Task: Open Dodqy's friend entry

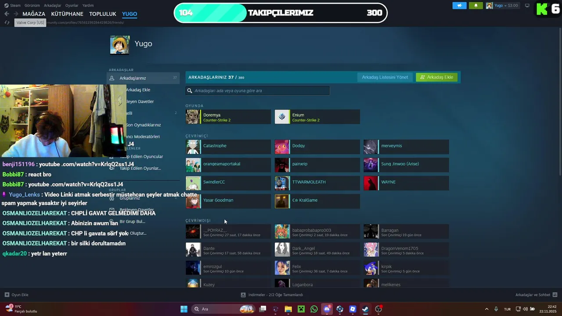Action: click(x=317, y=147)
